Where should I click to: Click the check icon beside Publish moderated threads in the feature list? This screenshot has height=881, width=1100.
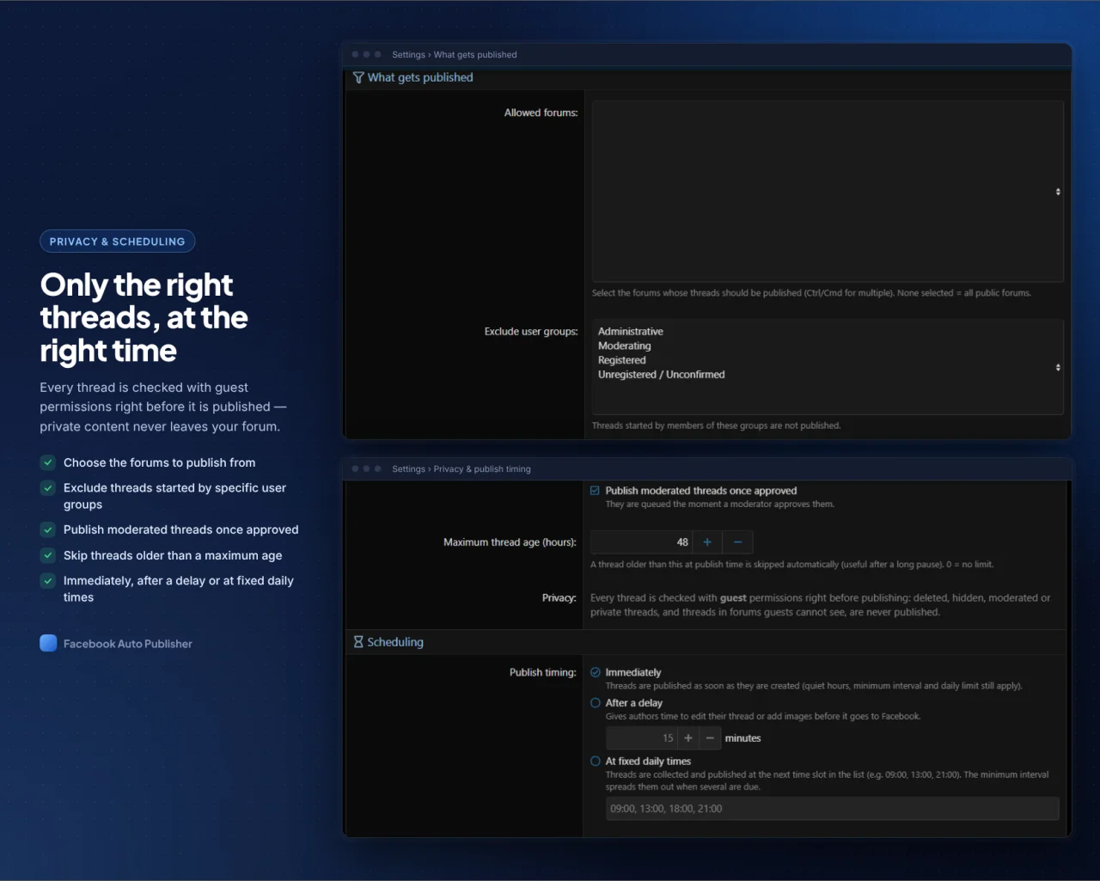(x=48, y=529)
